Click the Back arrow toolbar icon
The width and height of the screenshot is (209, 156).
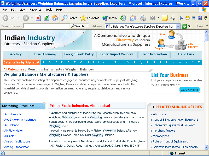click(5, 18)
